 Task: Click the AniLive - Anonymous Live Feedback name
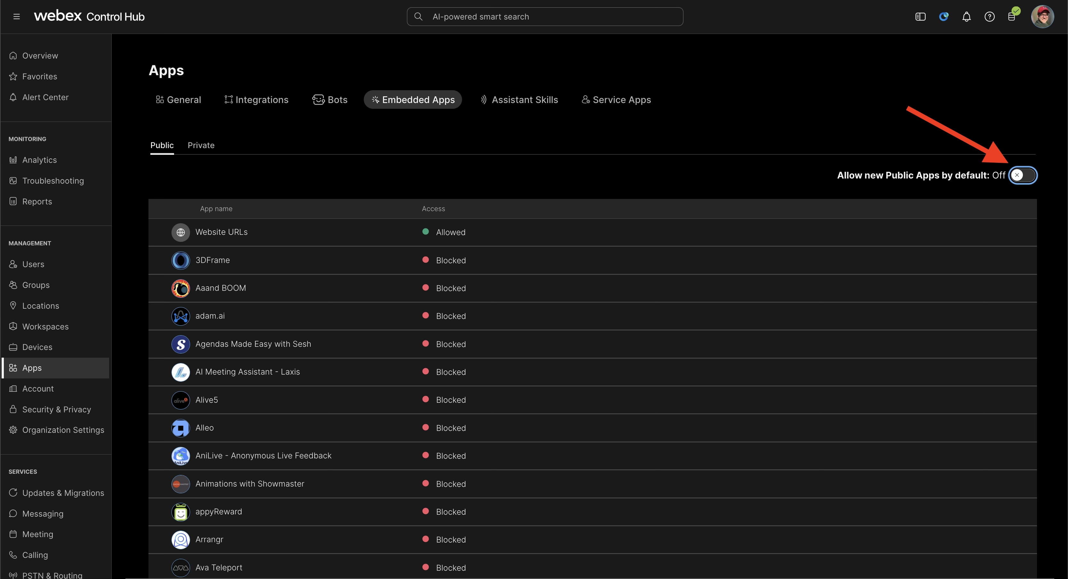coord(263,456)
